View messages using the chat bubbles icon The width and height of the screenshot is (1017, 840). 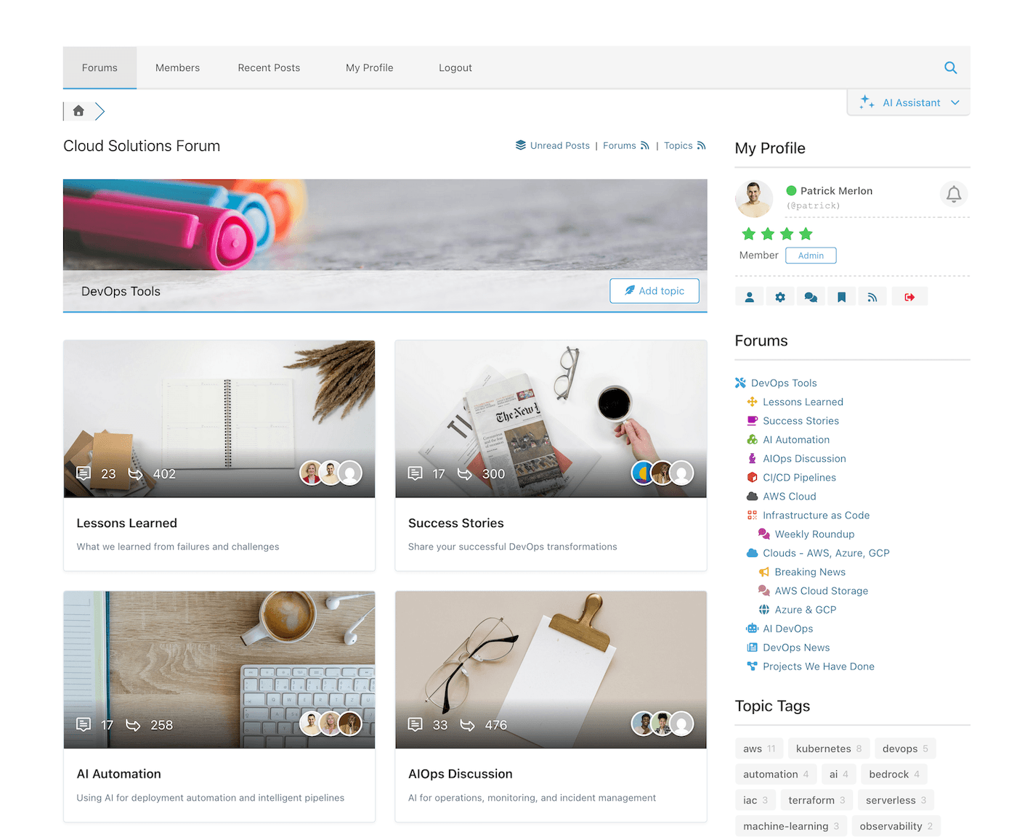[x=811, y=296]
